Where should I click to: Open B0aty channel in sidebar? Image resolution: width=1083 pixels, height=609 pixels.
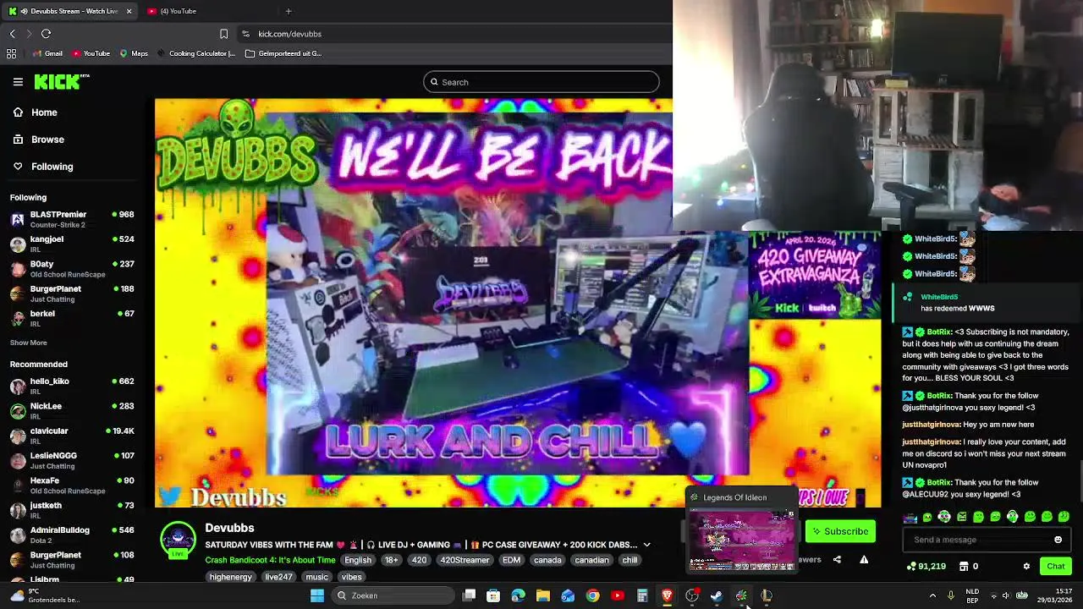(72, 268)
